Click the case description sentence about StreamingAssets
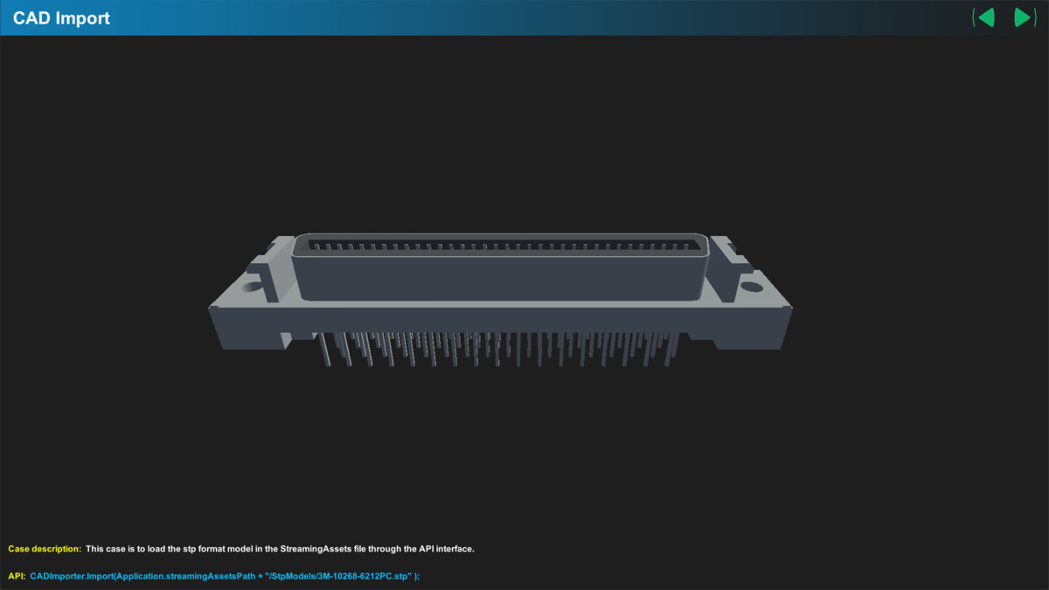The image size is (1049, 590). coord(280,549)
